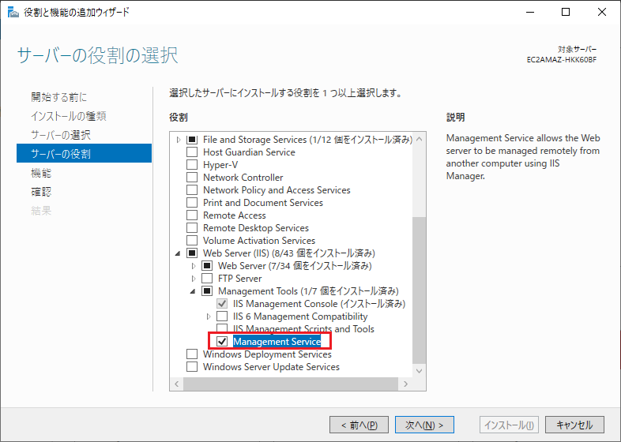Click the roles list scroll down arrow
Image resolution: width=621 pixels, height=442 pixels.
pos(420,371)
